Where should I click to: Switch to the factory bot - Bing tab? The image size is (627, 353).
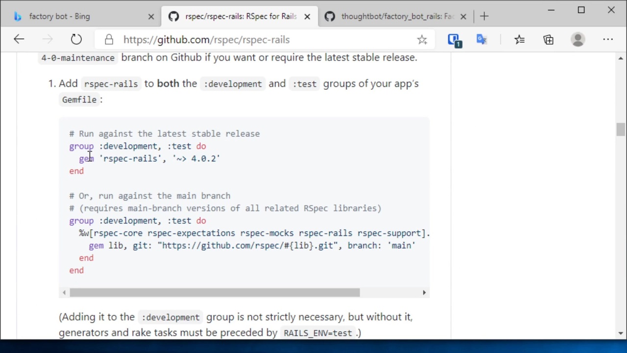(x=59, y=16)
